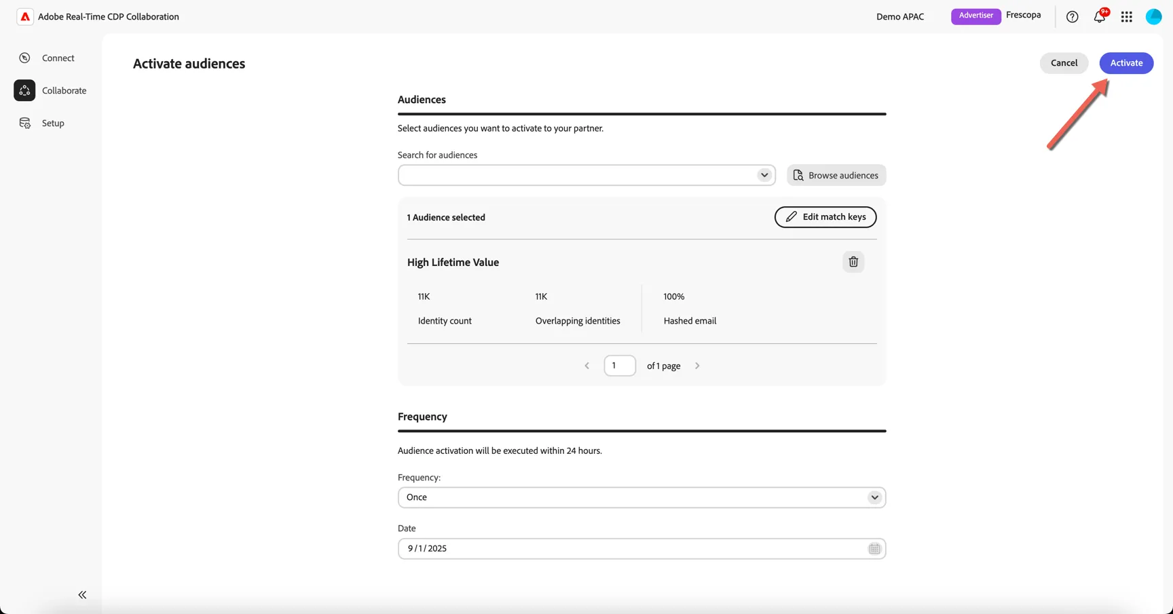Click the Collaborate sidebar icon

click(24, 90)
